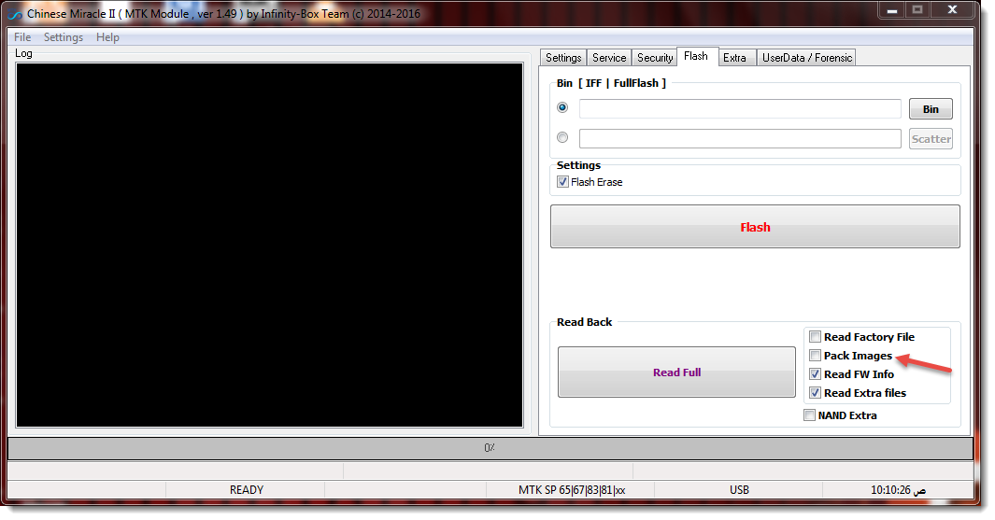Enable the Pack Images checkbox

[816, 356]
